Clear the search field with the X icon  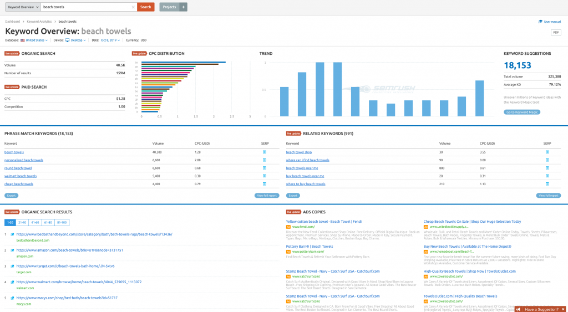coord(133,7)
